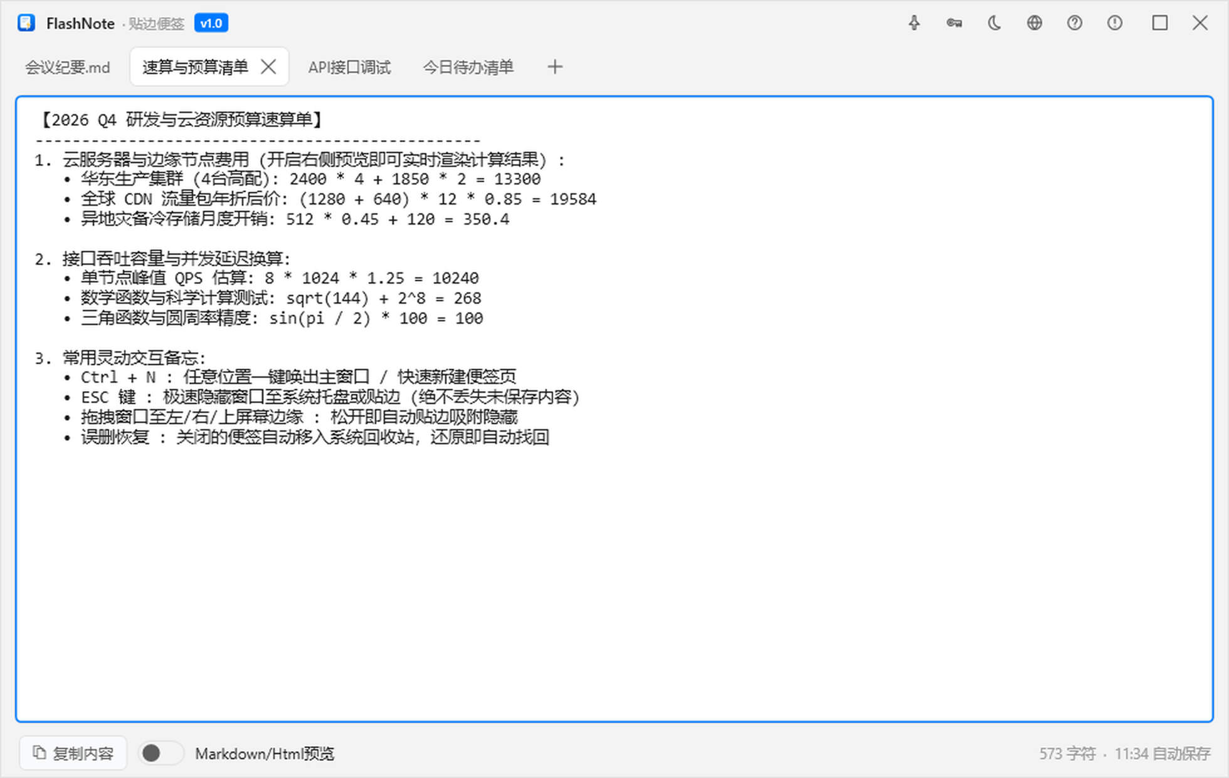This screenshot has width=1229, height=778.
Task: Switch to the 今日待办清单 tab
Action: pos(468,67)
